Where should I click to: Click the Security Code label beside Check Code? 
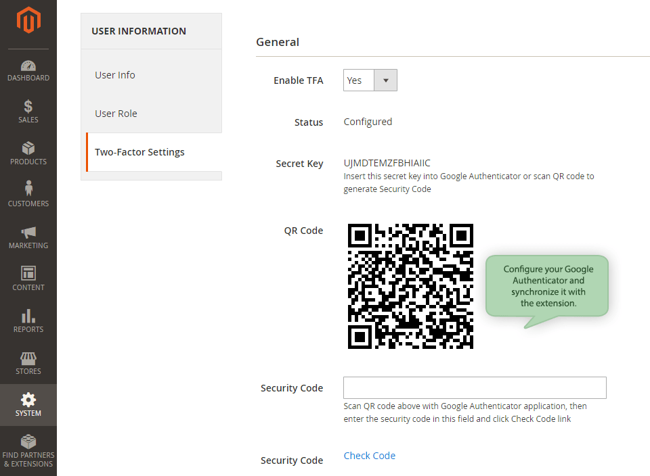(x=291, y=460)
